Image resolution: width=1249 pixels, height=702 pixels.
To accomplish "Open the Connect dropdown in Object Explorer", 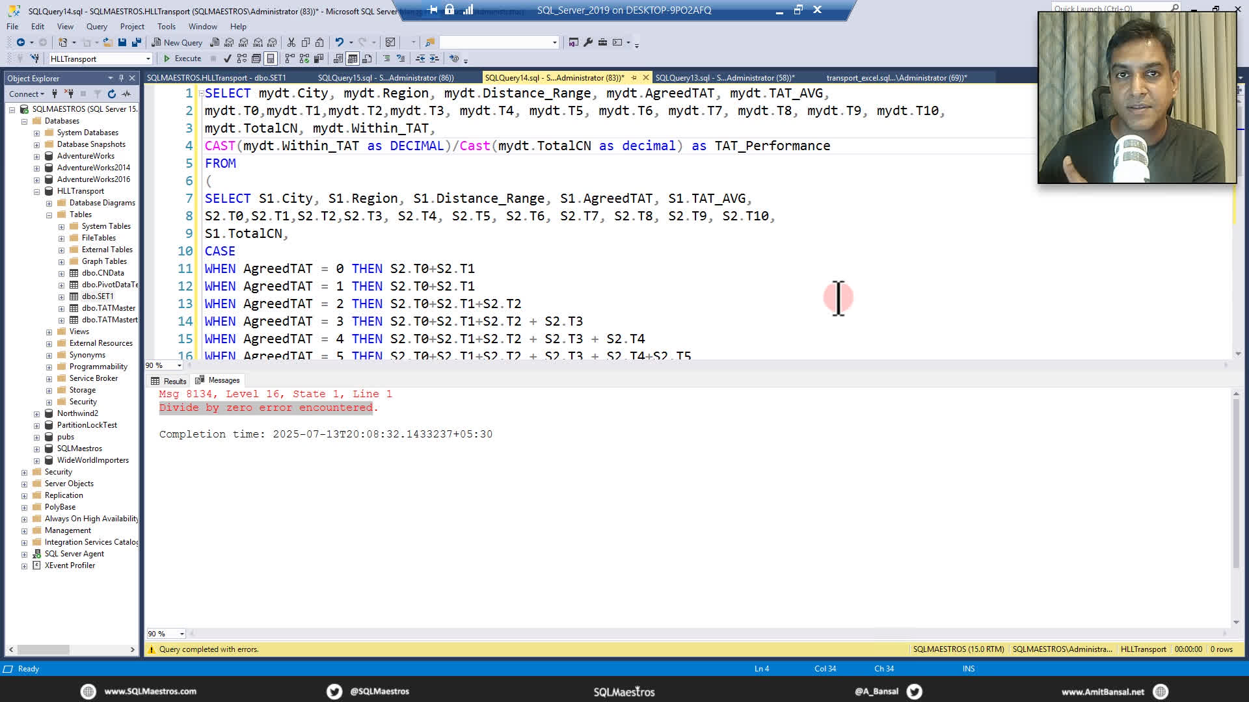I will pos(27,94).
